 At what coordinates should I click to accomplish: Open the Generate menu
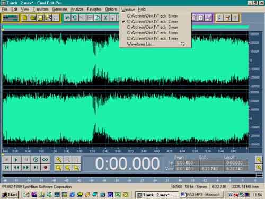click(60, 10)
